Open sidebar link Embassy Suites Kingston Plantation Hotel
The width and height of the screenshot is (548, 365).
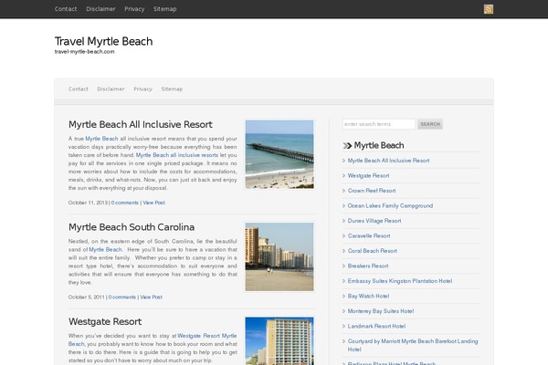(400, 281)
